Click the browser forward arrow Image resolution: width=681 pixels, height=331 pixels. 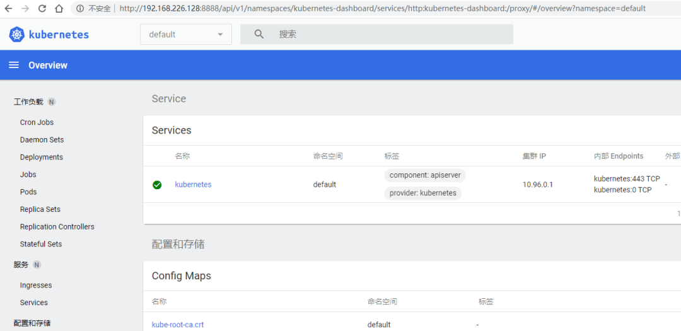click(26, 8)
